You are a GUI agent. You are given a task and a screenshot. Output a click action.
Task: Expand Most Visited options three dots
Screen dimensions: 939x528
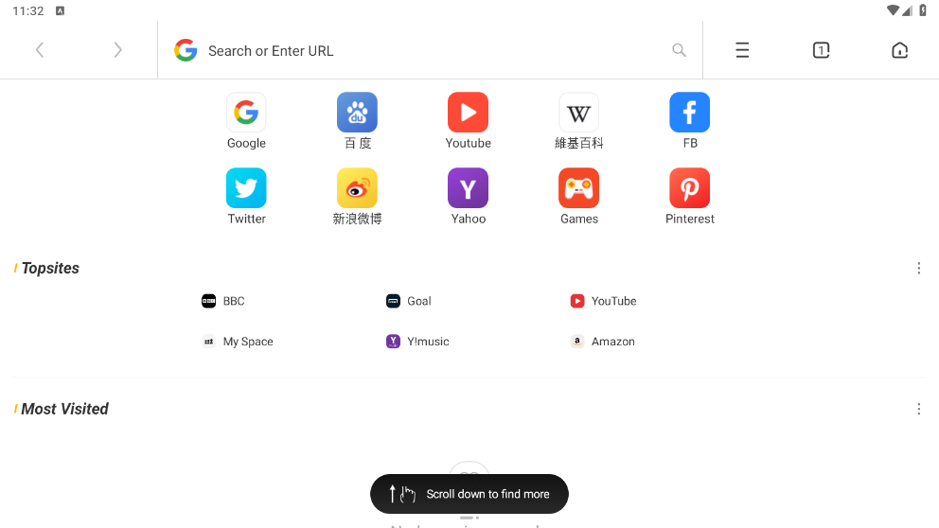[918, 409]
